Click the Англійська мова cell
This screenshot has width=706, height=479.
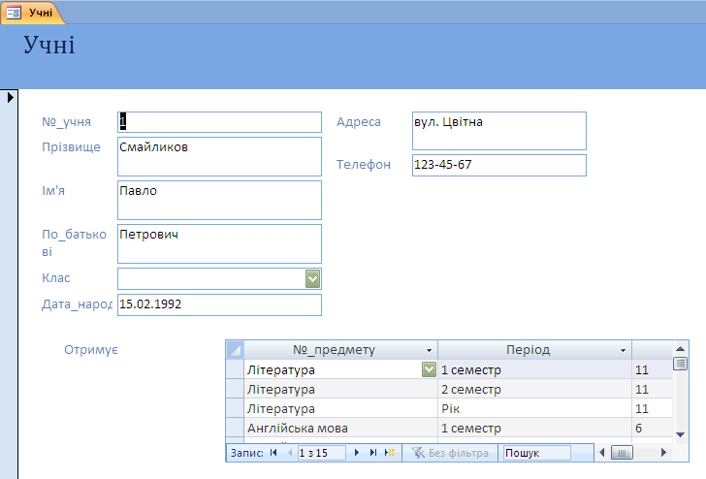340,428
